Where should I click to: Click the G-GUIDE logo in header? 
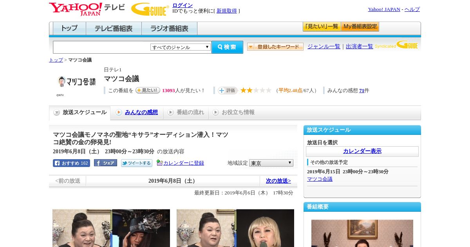pyautogui.click(x=150, y=9)
